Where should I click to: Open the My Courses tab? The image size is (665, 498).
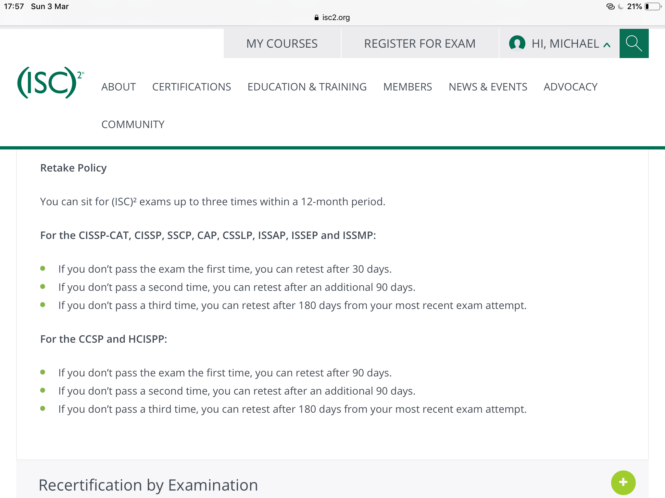click(282, 43)
